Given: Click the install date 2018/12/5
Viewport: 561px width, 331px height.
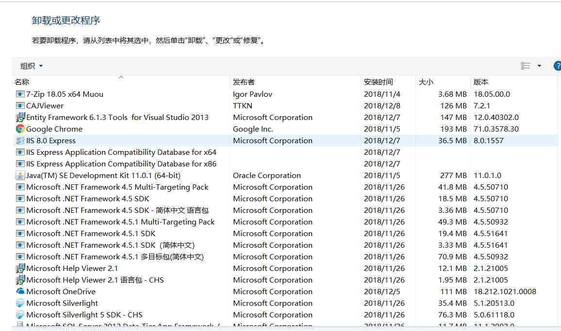Looking at the screenshot, I should pos(382,291).
